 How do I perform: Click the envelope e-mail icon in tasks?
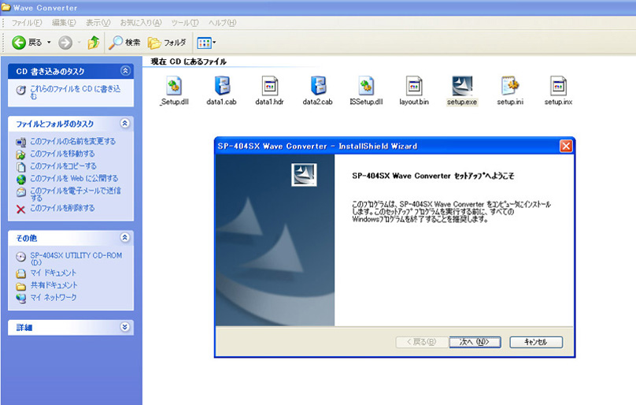point(21,192)
